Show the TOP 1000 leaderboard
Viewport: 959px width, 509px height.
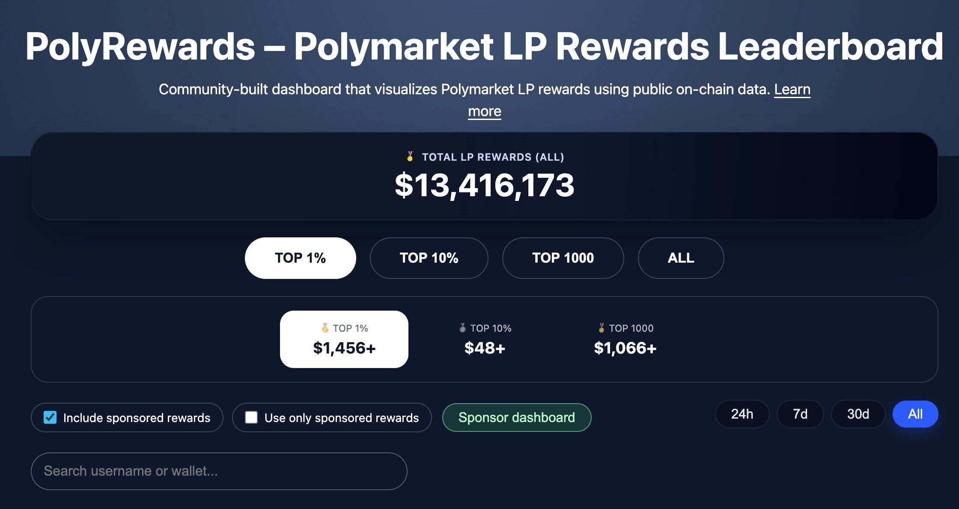click(x=563, y=258)
